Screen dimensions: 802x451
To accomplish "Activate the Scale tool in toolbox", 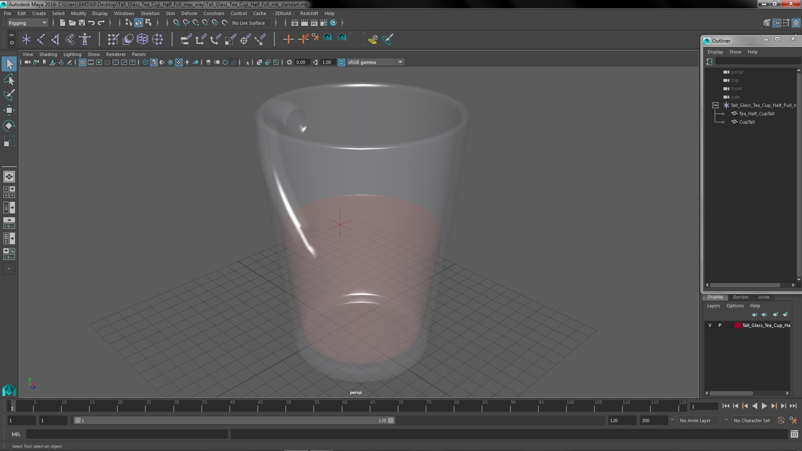I will pos(9,142).
